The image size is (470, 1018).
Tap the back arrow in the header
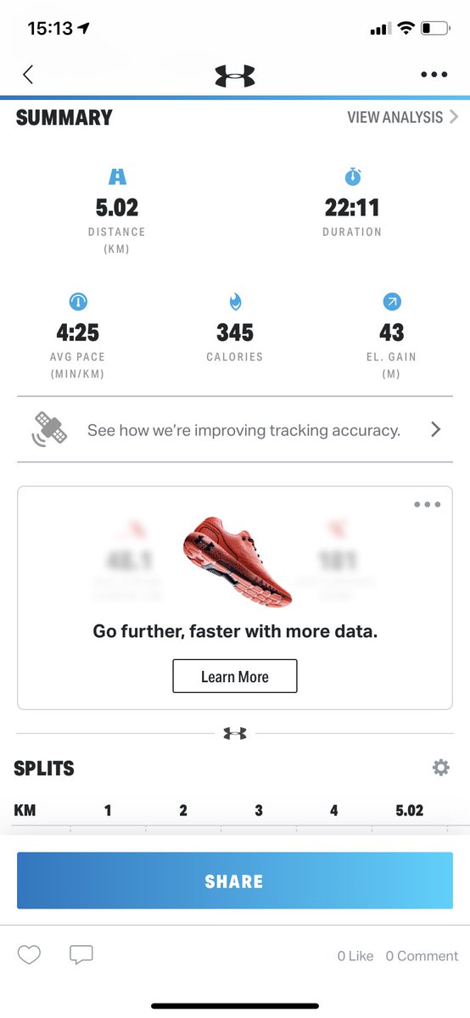[x=28, y=75]
